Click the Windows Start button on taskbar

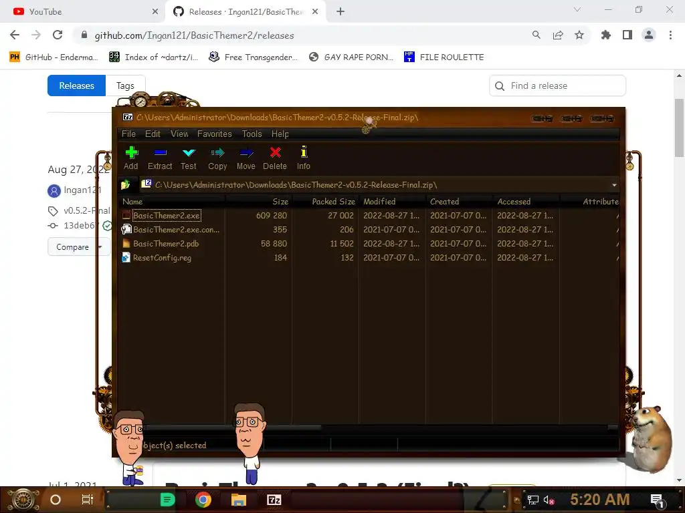tap(23, 500)
